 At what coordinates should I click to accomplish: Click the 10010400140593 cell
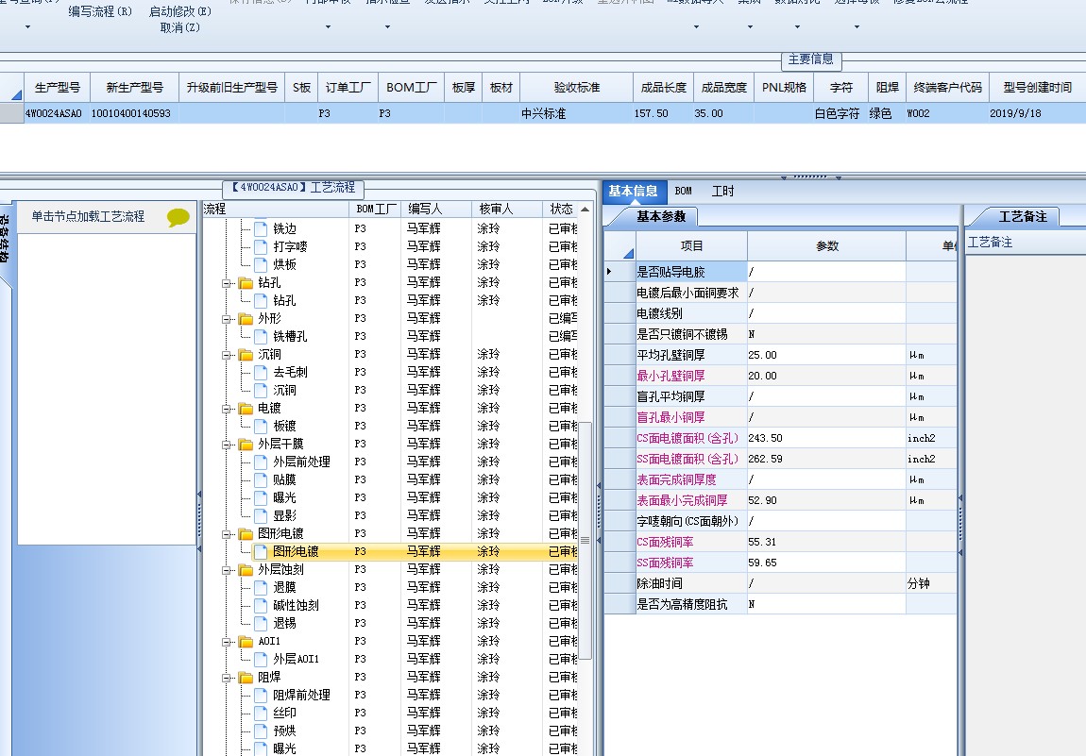tap(134, 113)
